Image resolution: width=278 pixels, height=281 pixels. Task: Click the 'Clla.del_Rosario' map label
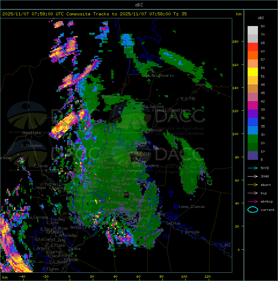click(158, 75)
